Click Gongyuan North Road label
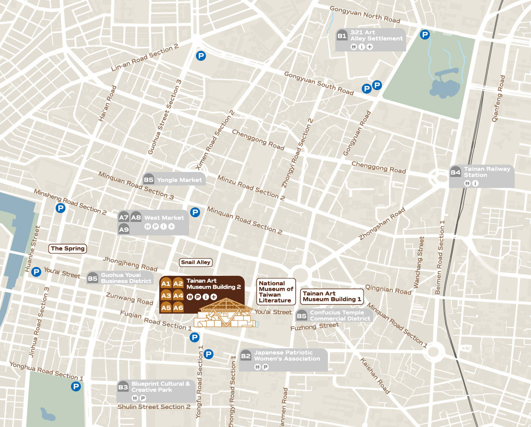The image size is (531, 427). tap(365, 14)
